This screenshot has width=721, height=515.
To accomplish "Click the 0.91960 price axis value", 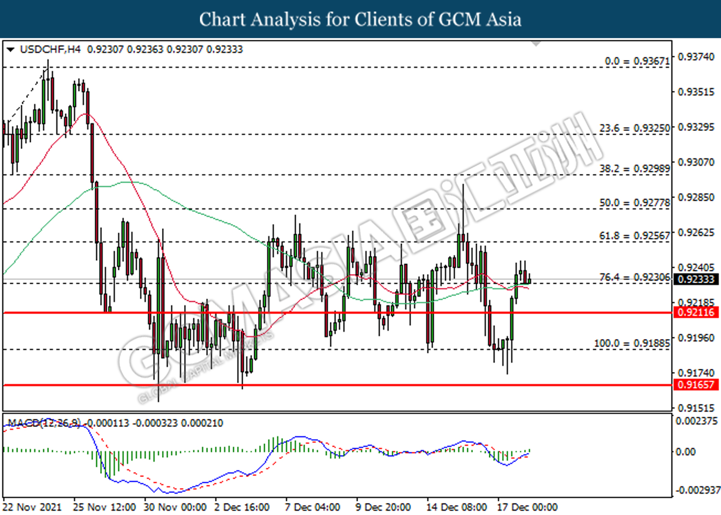I will (696, 338).
